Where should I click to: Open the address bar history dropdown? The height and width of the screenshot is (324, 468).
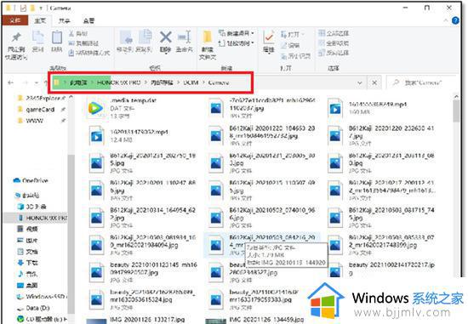pos(360,82)
